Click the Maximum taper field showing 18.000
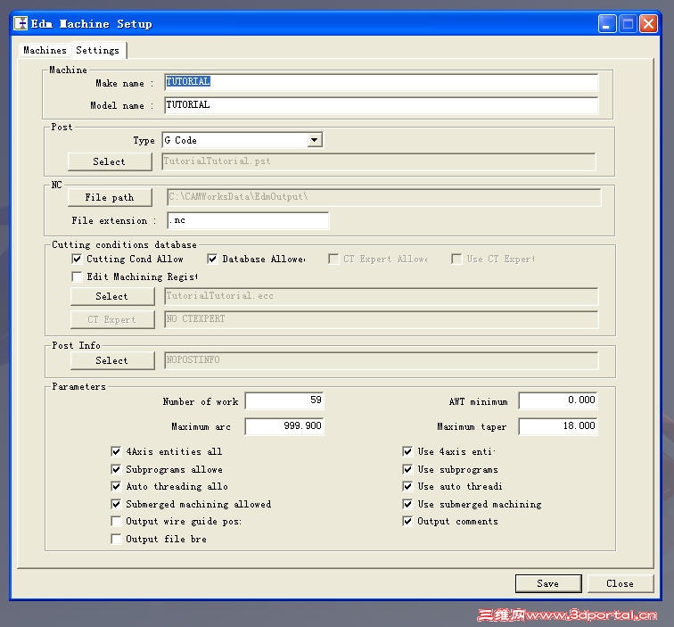674x627 pixels. pos(558,426)
